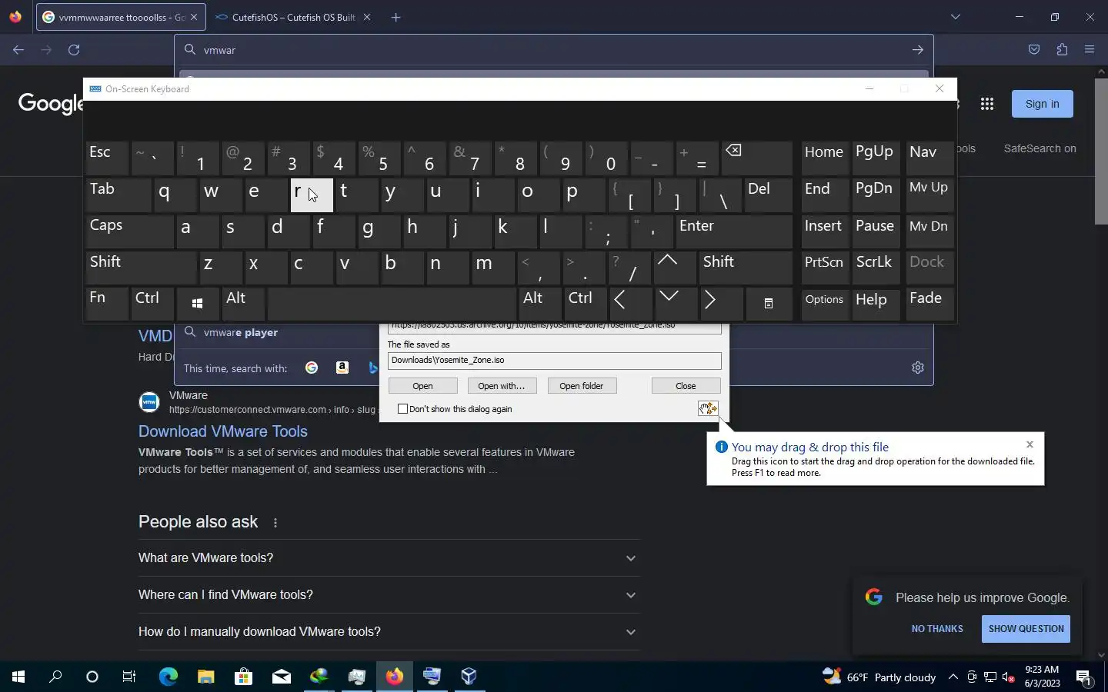Open the Download VMware Tools link
The height and width of the screenshot is (692, 1108).
223,431
